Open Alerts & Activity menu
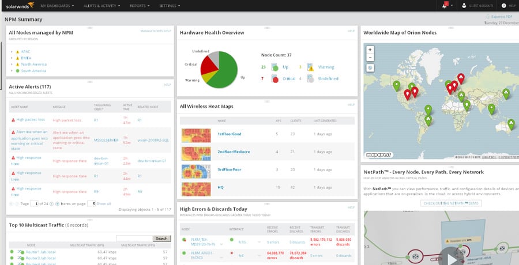The image size is (519, 265). (x=101, y=6)
